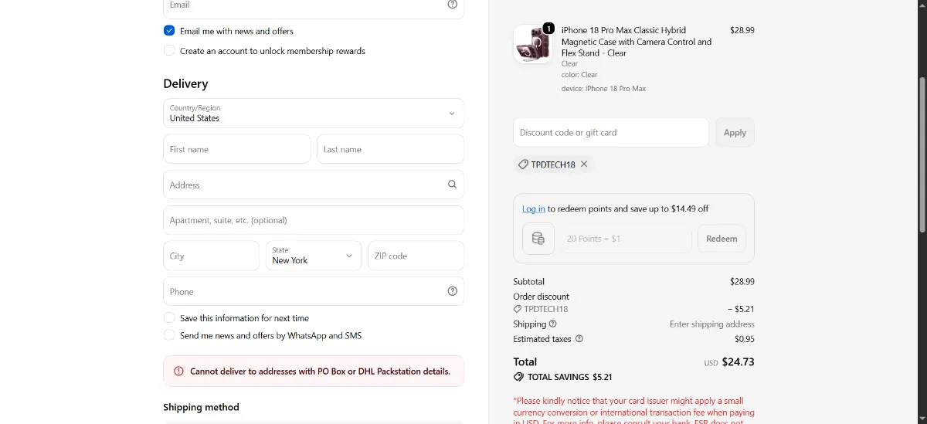This screenshot has height=424, width=927.
Task: Enable news and offers by WhatsApp and SMS
Action: click(169, 336)
